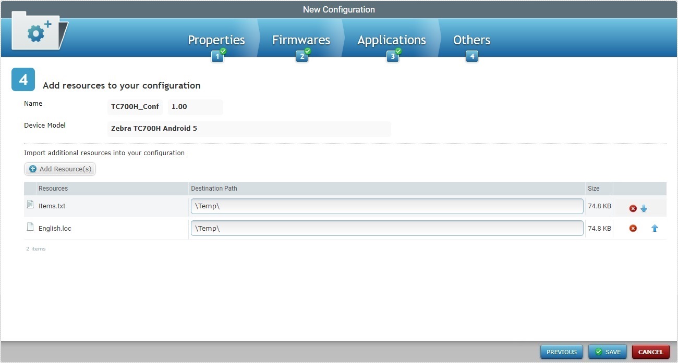Cancel the configuration wizard
678x363 pixels.
pos(650,352)
